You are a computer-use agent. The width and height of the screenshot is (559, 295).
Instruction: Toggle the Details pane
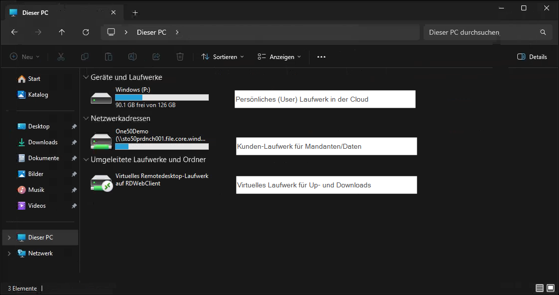point(532,57)
